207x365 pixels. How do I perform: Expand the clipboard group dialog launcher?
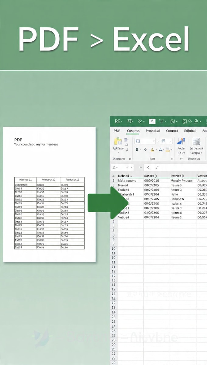pyautogui.click(x=130, y=159)
